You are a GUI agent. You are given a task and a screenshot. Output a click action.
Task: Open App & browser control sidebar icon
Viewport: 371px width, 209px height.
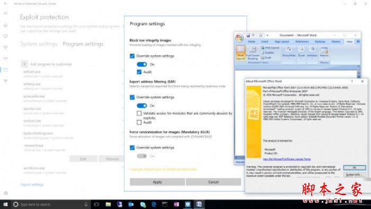pyautogui.click(x=6, y=69)
